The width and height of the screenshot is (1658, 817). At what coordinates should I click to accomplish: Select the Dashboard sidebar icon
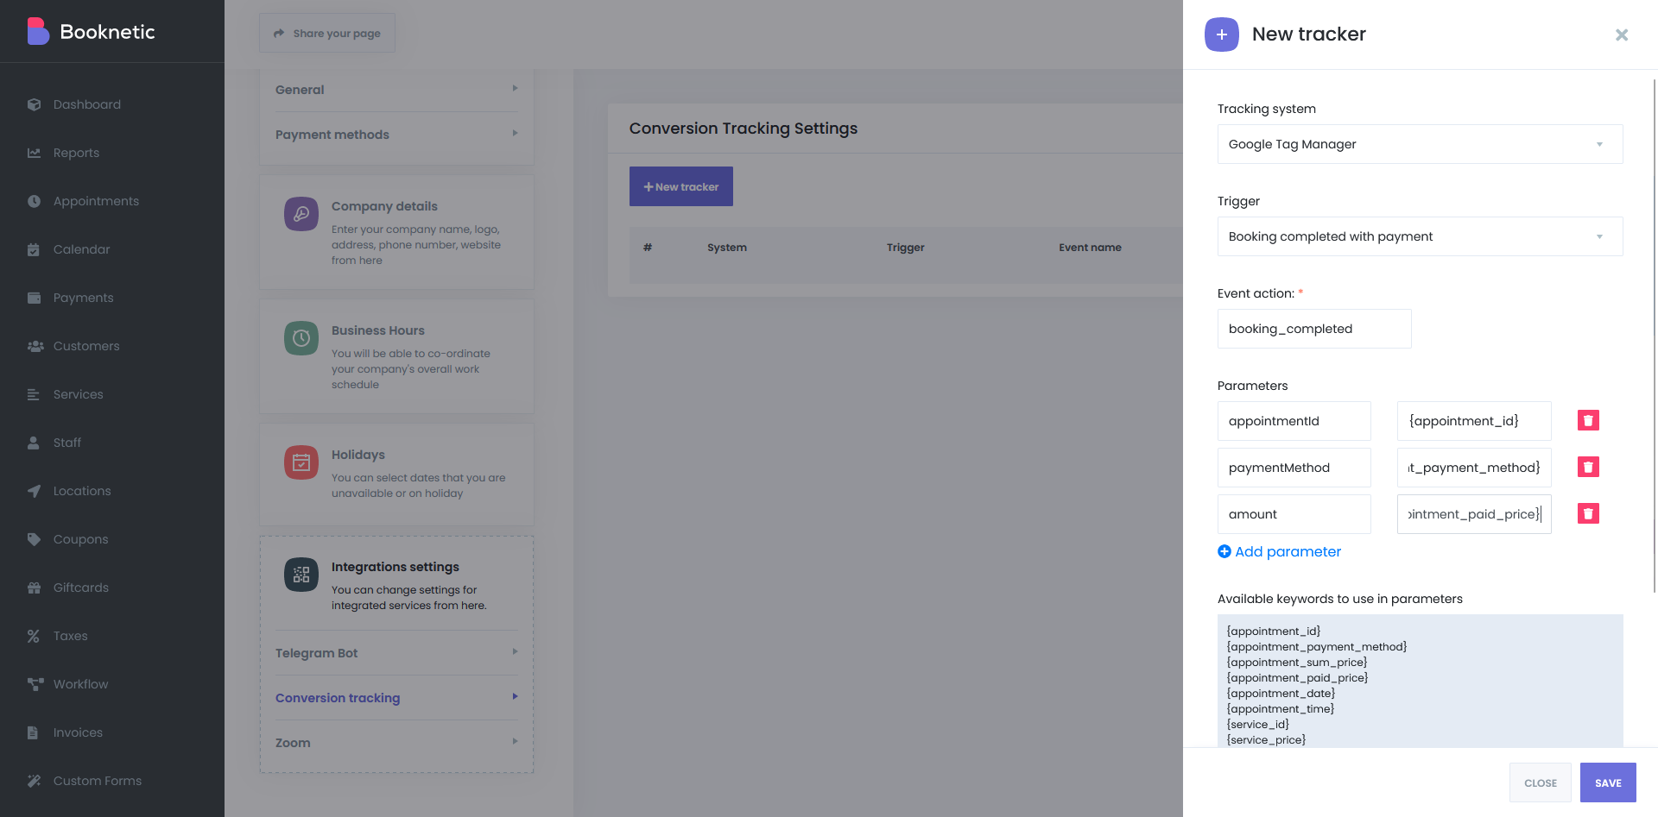tap(35, 104)
